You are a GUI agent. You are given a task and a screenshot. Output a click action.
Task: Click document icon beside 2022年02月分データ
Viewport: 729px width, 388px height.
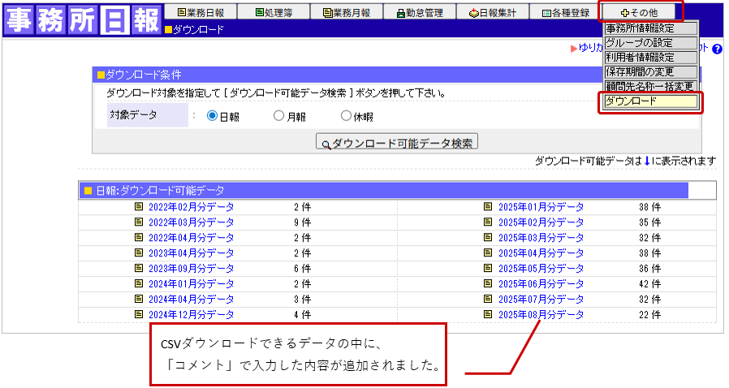(139, 206)
